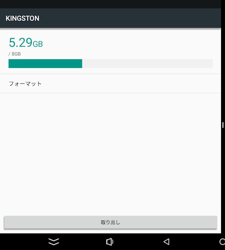The width and height of the screenshot is (225, 250).
Task: Tap the home circle navigation icon
Action: click(x=222, y=242)
